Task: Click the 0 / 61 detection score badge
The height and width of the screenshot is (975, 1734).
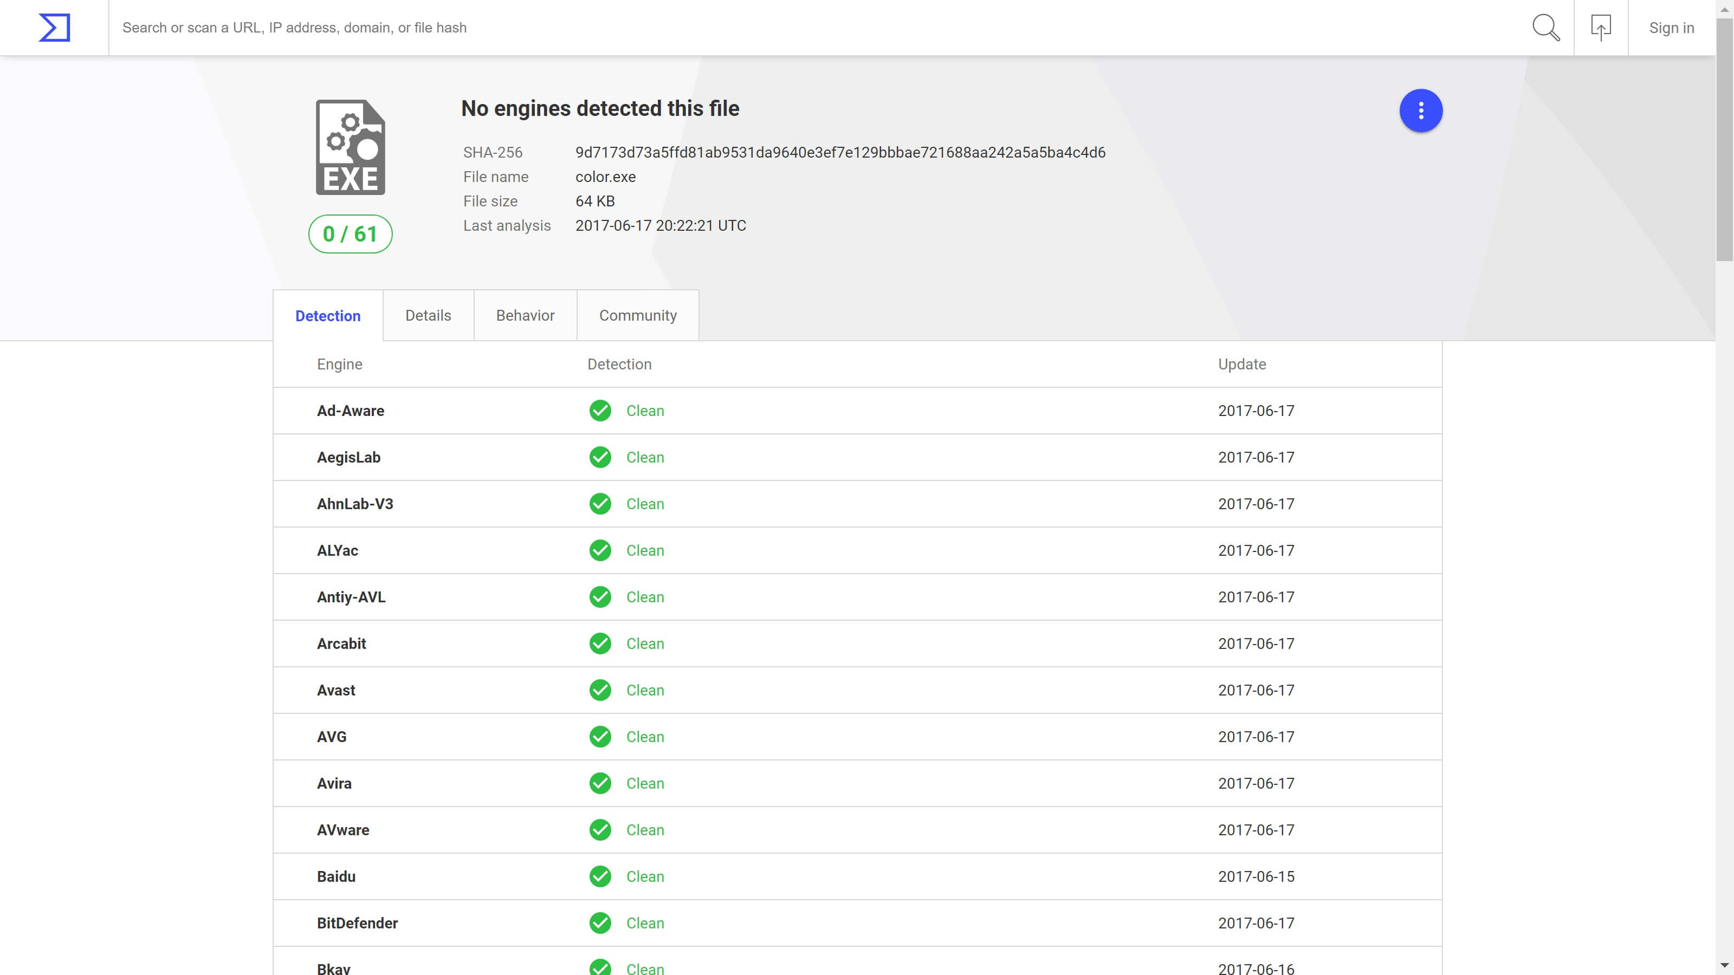Action: pyautogui.click(x=350, y=234)
